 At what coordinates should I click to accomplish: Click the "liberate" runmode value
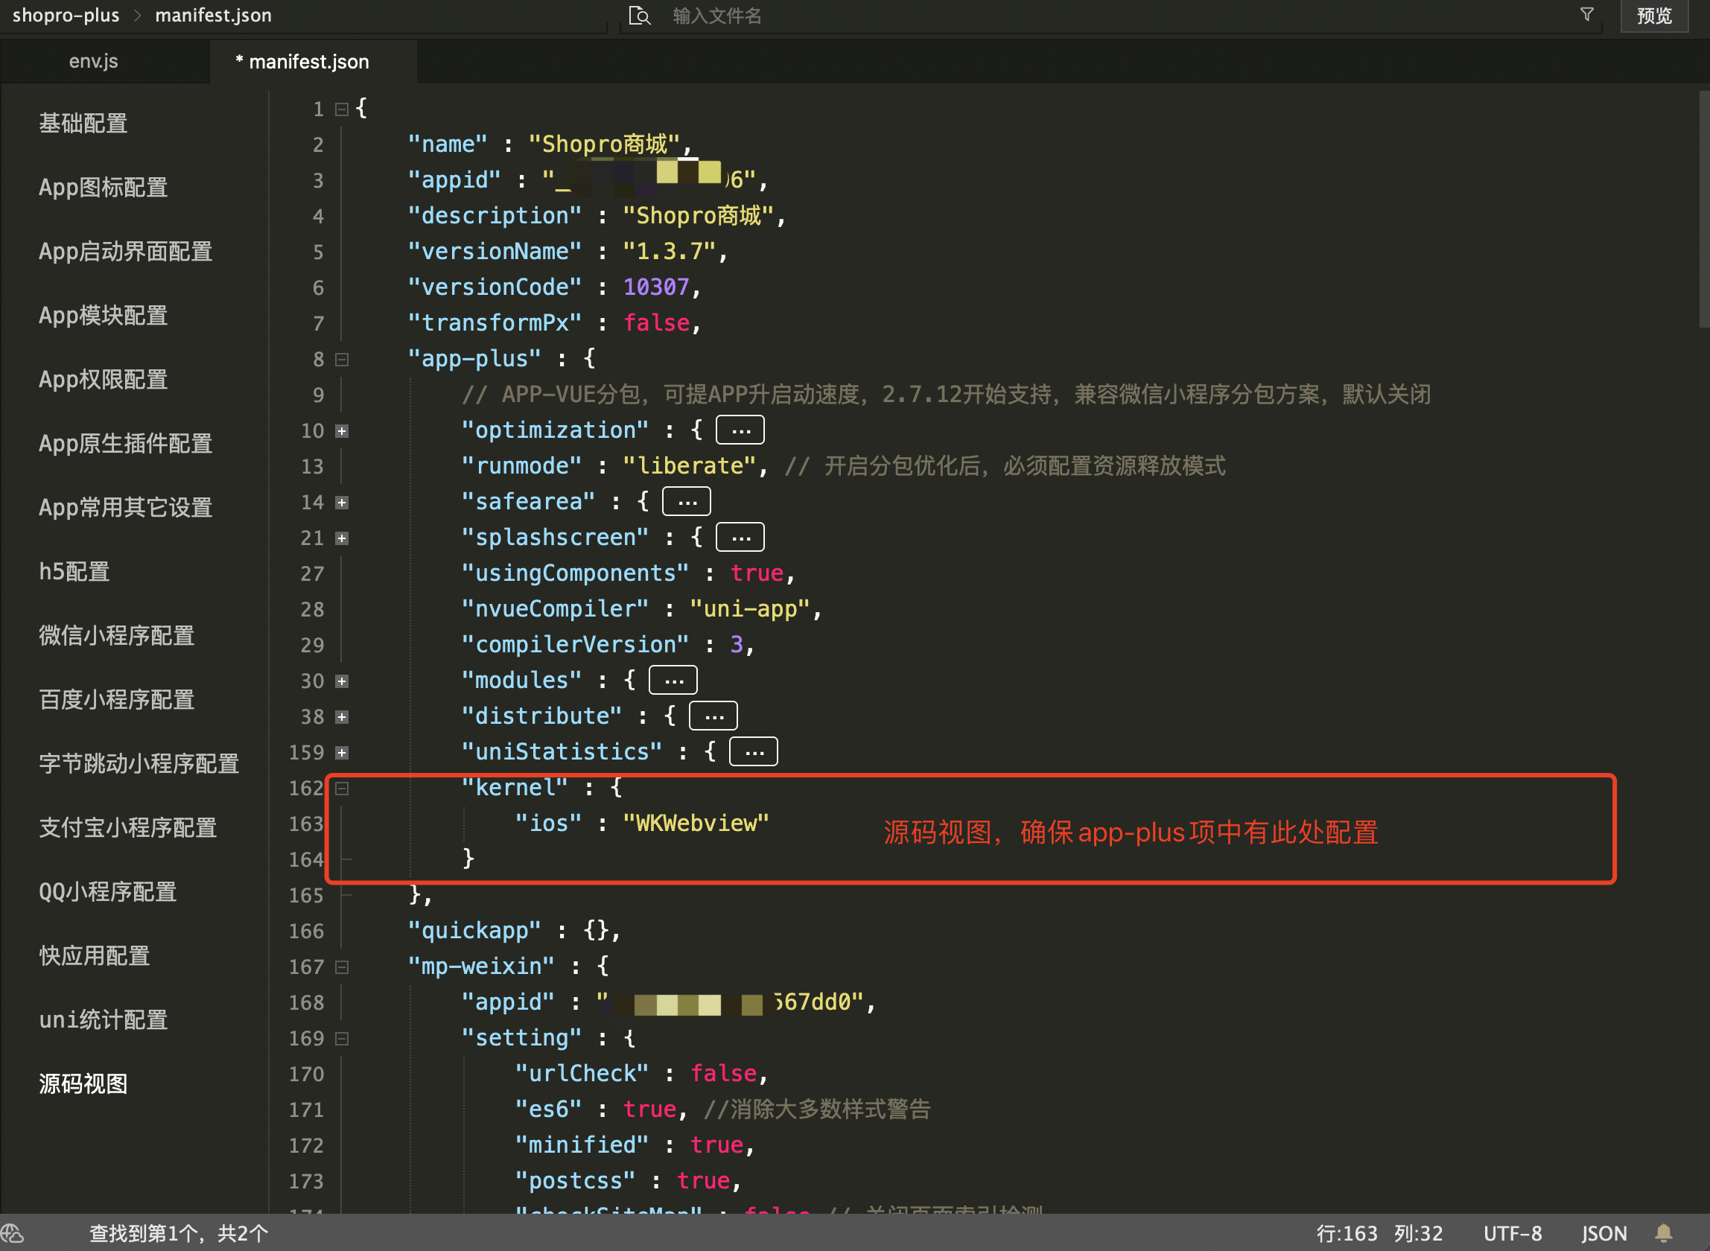(x=689, y=465)
